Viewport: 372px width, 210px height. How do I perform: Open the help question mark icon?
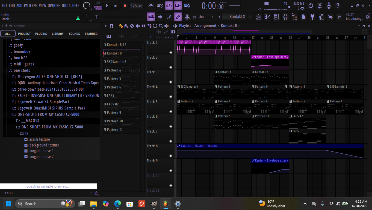click(x=338, y=5)
